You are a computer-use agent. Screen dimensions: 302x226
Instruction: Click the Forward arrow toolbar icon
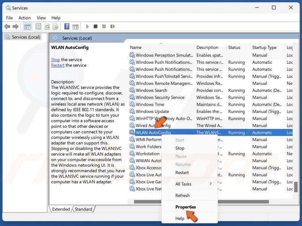(16, 26)
